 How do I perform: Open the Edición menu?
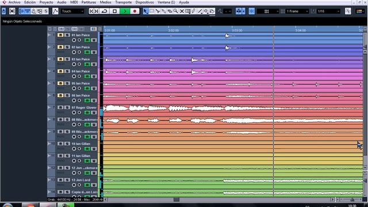(x=30, y=2)
